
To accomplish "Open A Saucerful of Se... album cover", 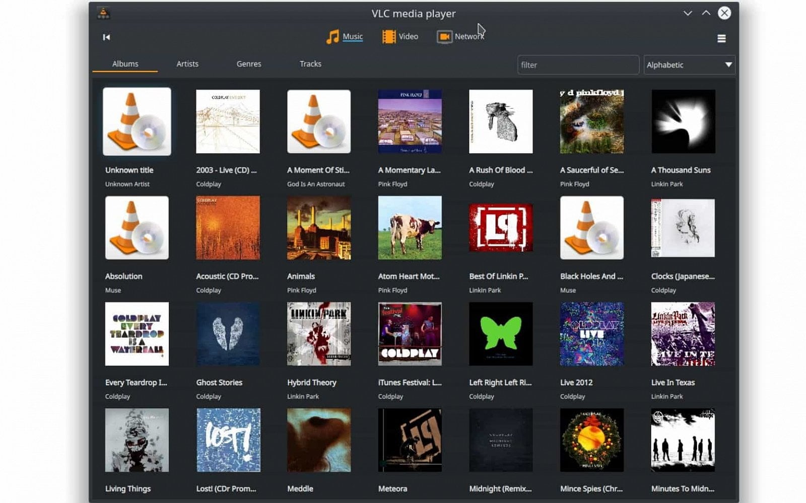I will [592, 121].
